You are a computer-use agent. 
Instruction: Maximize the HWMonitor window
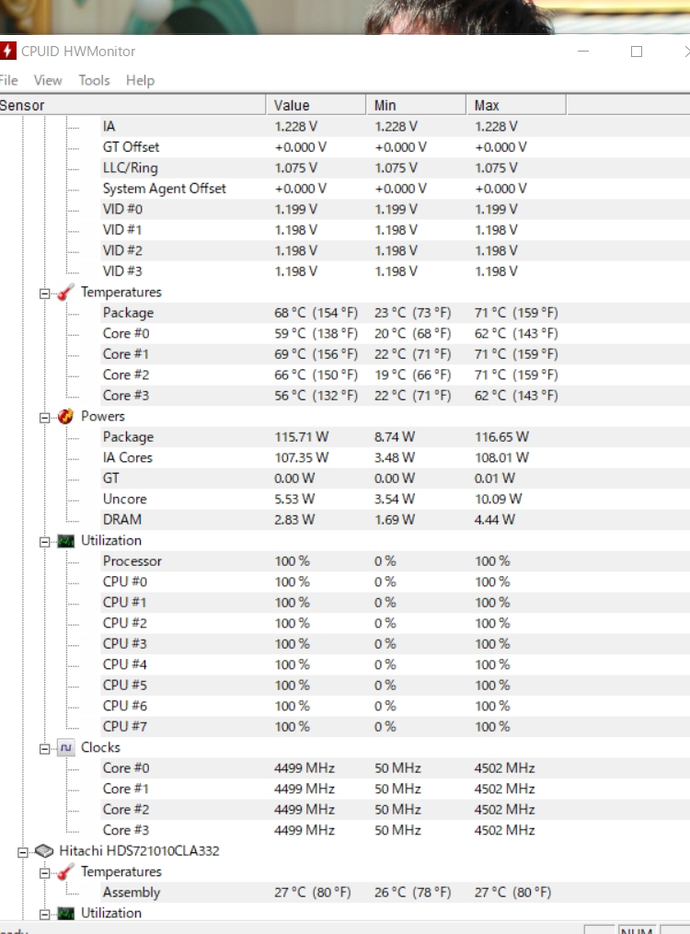point(636,52)
